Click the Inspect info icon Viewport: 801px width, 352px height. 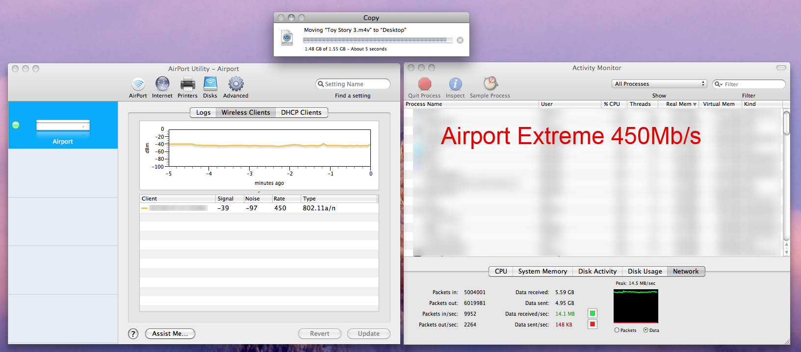pos(455,84)
